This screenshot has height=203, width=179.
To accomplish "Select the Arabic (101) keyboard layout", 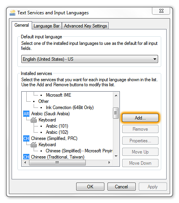I will coord(57,126).
